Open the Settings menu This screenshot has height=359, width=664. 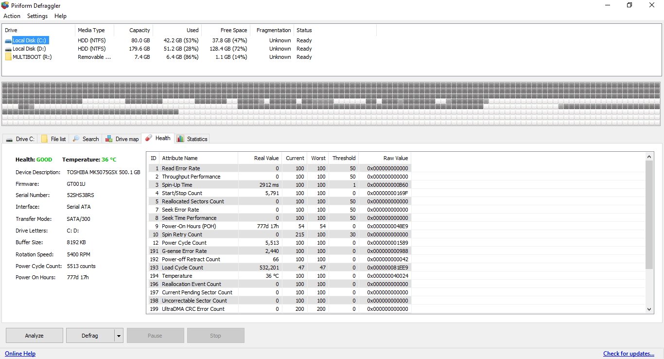pos(37,16)
